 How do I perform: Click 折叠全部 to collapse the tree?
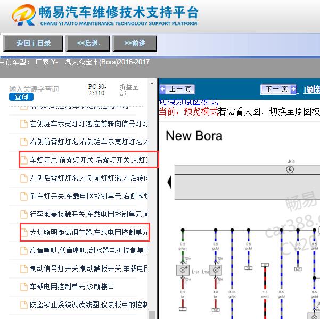tap(129, 90)
